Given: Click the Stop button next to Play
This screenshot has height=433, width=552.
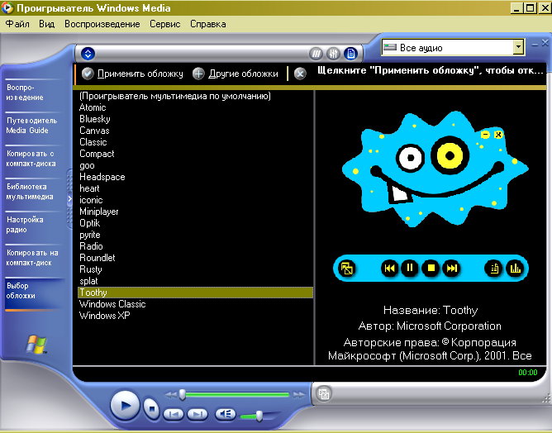Looking at the screenshot, I should (151, 408).
